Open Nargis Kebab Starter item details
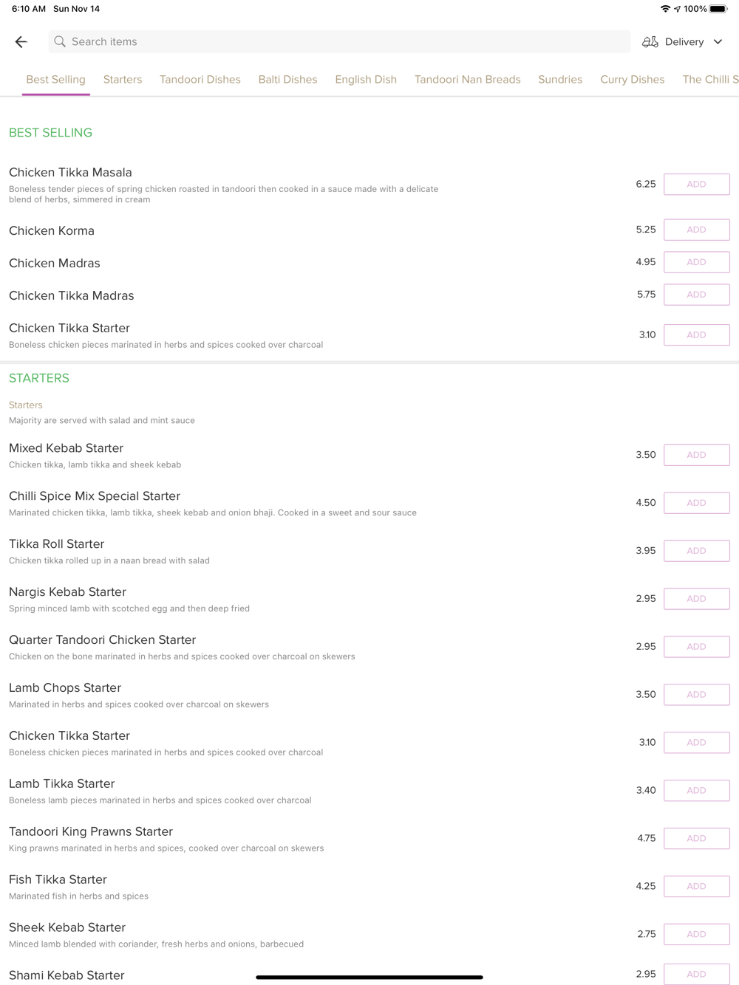The height and width of the screenshot is (985, 739). (67, 592)
